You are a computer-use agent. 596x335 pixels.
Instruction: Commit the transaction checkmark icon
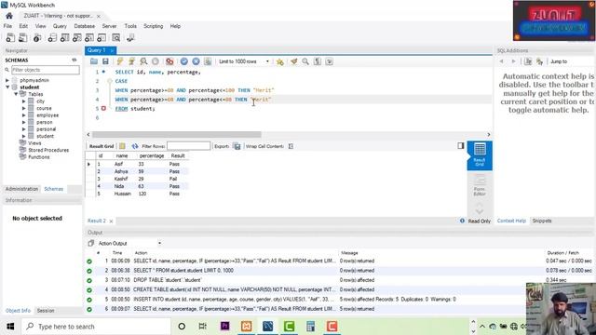coord(184,61)
